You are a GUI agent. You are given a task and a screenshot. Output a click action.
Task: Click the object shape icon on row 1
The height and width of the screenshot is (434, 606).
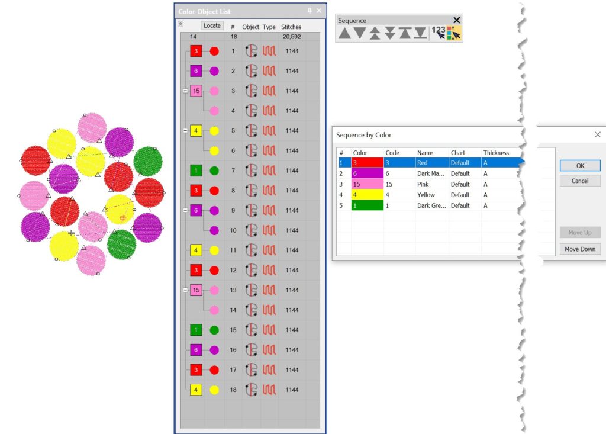[x=251, y=51]
